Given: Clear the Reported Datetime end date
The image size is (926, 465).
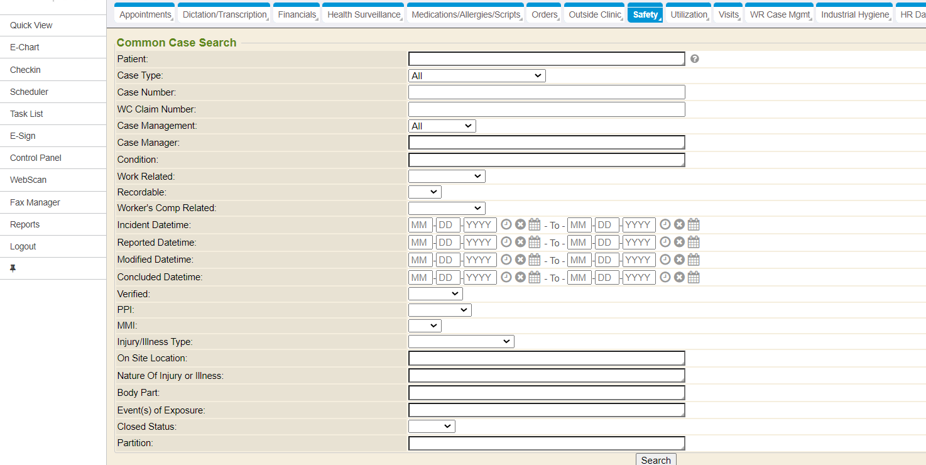Looking at the screenshot, I should (679, 242).
